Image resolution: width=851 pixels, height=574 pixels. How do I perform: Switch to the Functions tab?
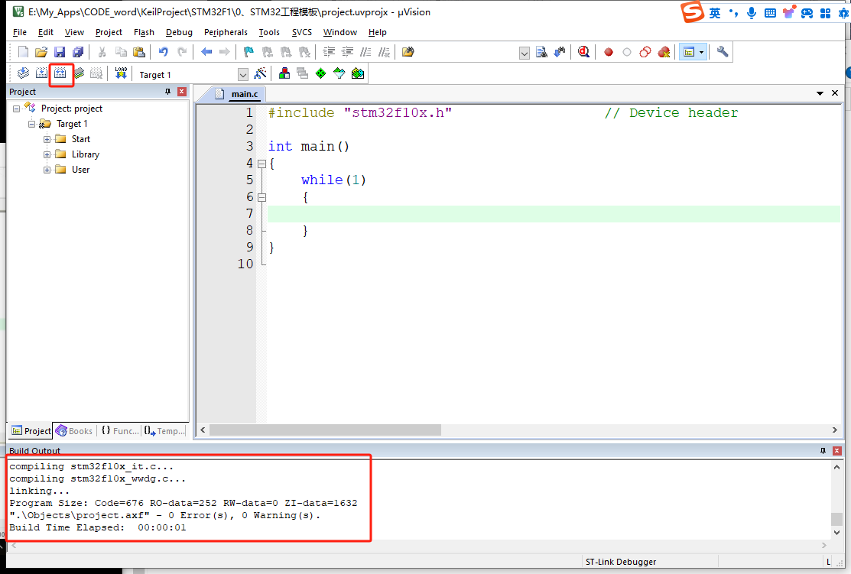(120, 431)
